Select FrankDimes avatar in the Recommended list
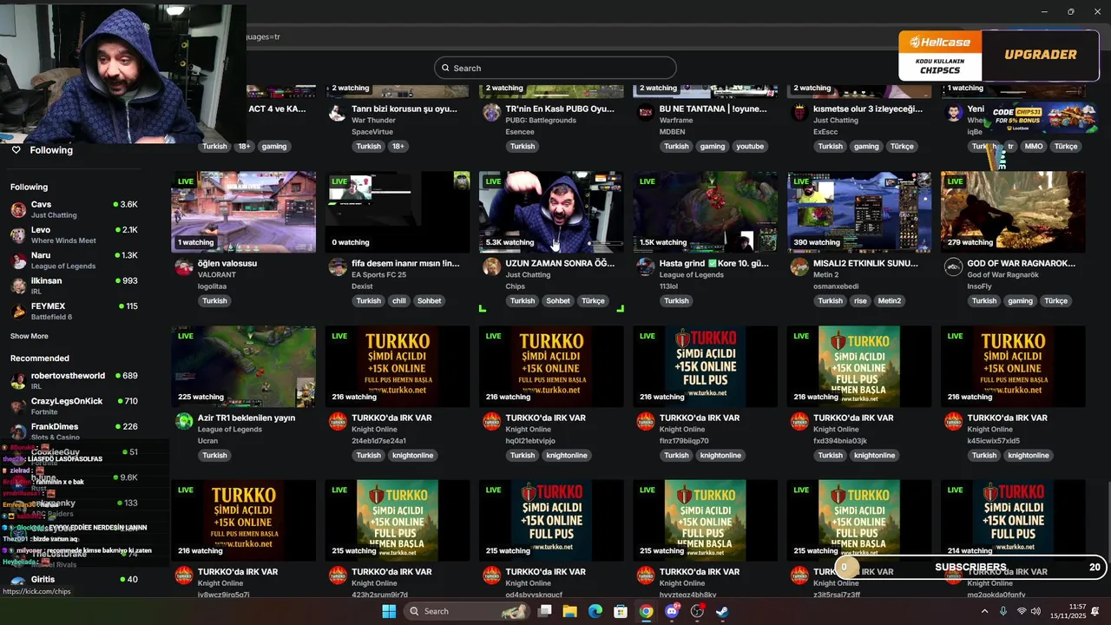1111x625 pixels. (x=18, y=431)
